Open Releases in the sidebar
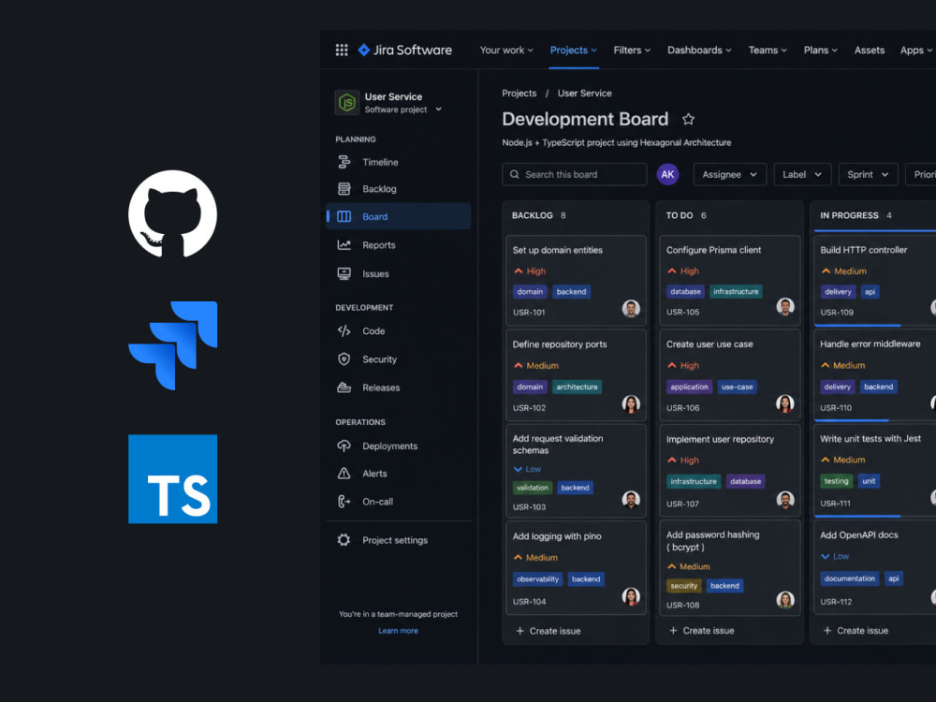This screenshot has width=936, height=702. [x=381, y=388]
